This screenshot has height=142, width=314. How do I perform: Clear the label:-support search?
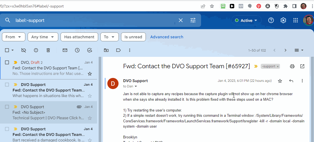pyautogui.click(x=181, y=20)
